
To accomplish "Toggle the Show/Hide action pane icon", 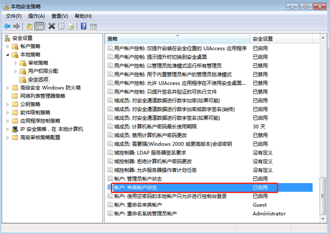I will 93,26.
